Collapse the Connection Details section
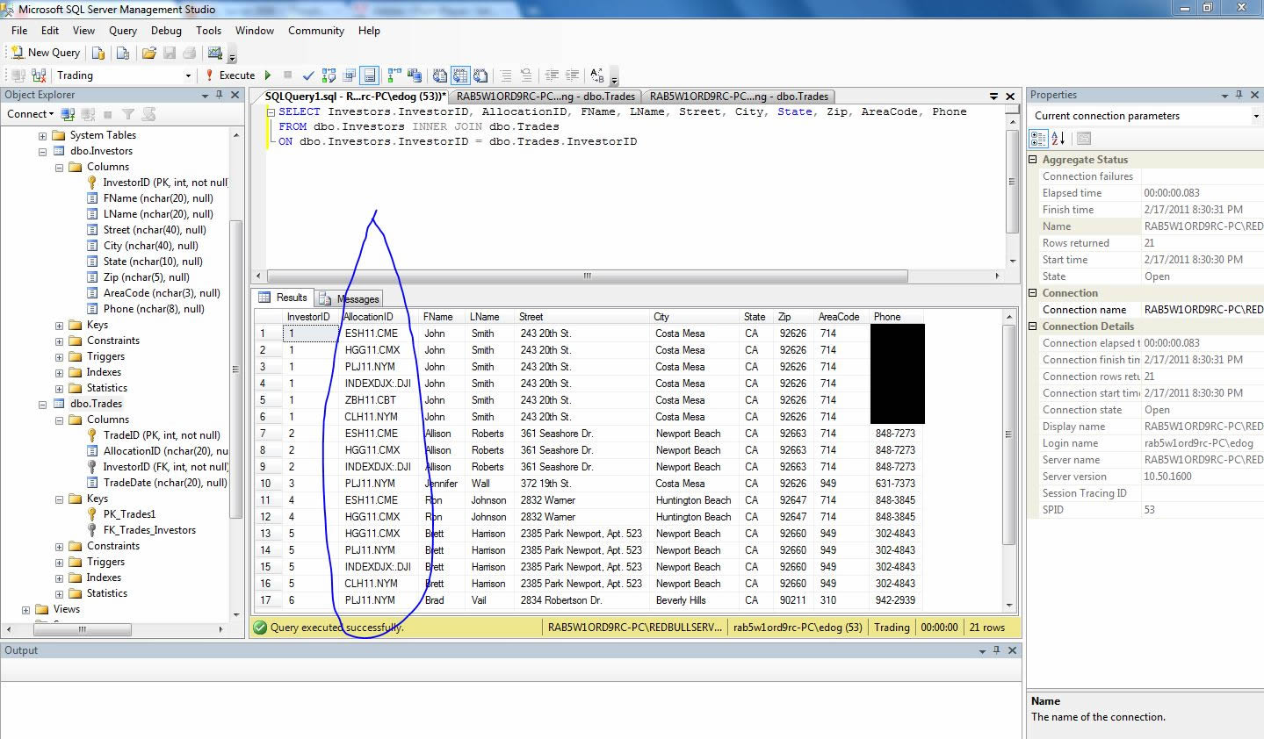Image resolution: width=1264 pixels, height=739 pixels. [x=1034, y=326]
